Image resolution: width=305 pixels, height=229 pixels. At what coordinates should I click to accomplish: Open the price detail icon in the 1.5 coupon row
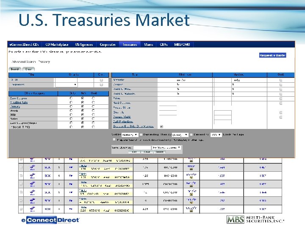(191, 194)
